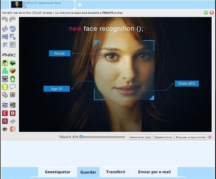Go to the Enviar por e-mail tab
Viewport: 216px width, 179px height.
[154, 172]
